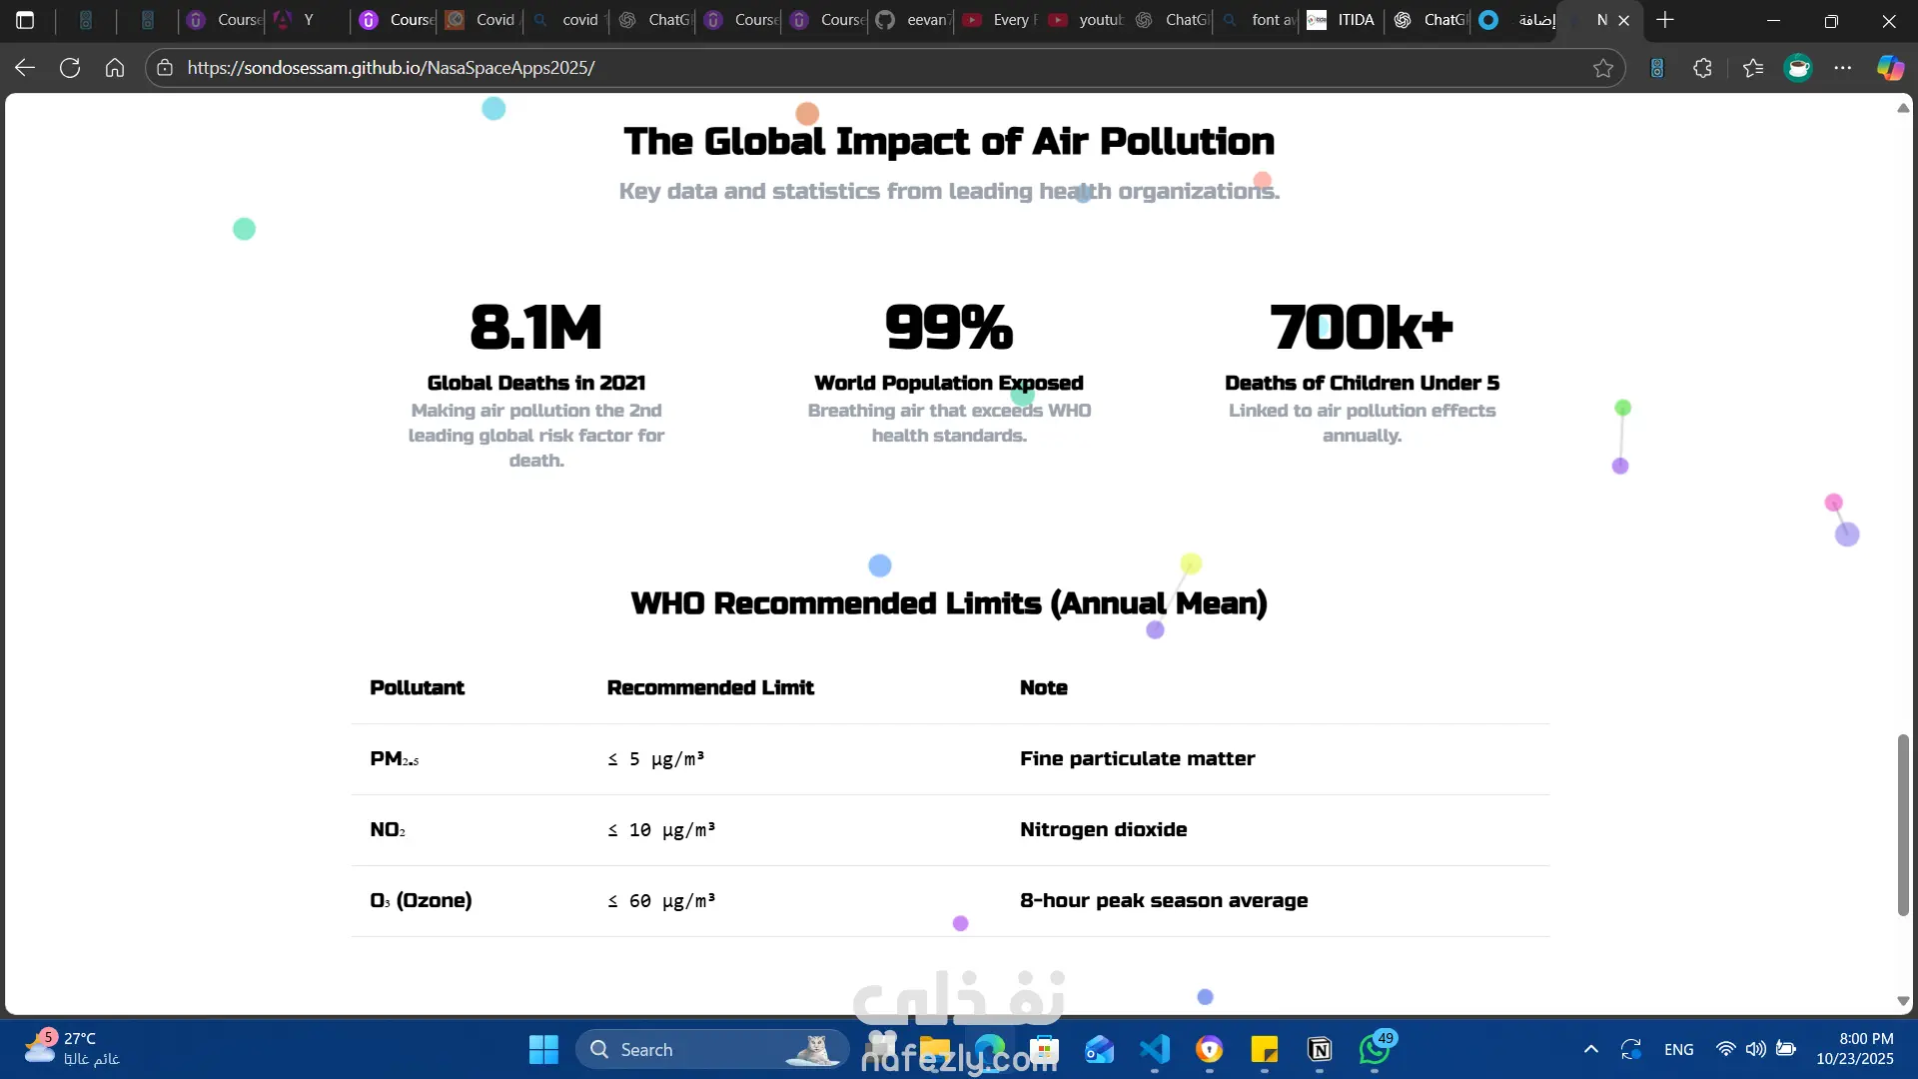Screen dimensions: 1918x1079
Task: Open Favorites list icon
Action: point(1753,68)
